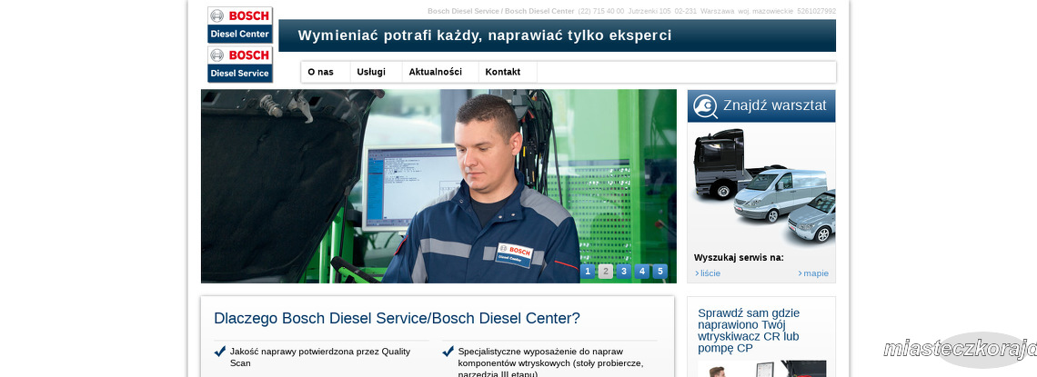Screen dimensions: 1037x377
Task: Click the phone number (22) 715 40 00
Action: pyautogui.click(x=600, y=11)
